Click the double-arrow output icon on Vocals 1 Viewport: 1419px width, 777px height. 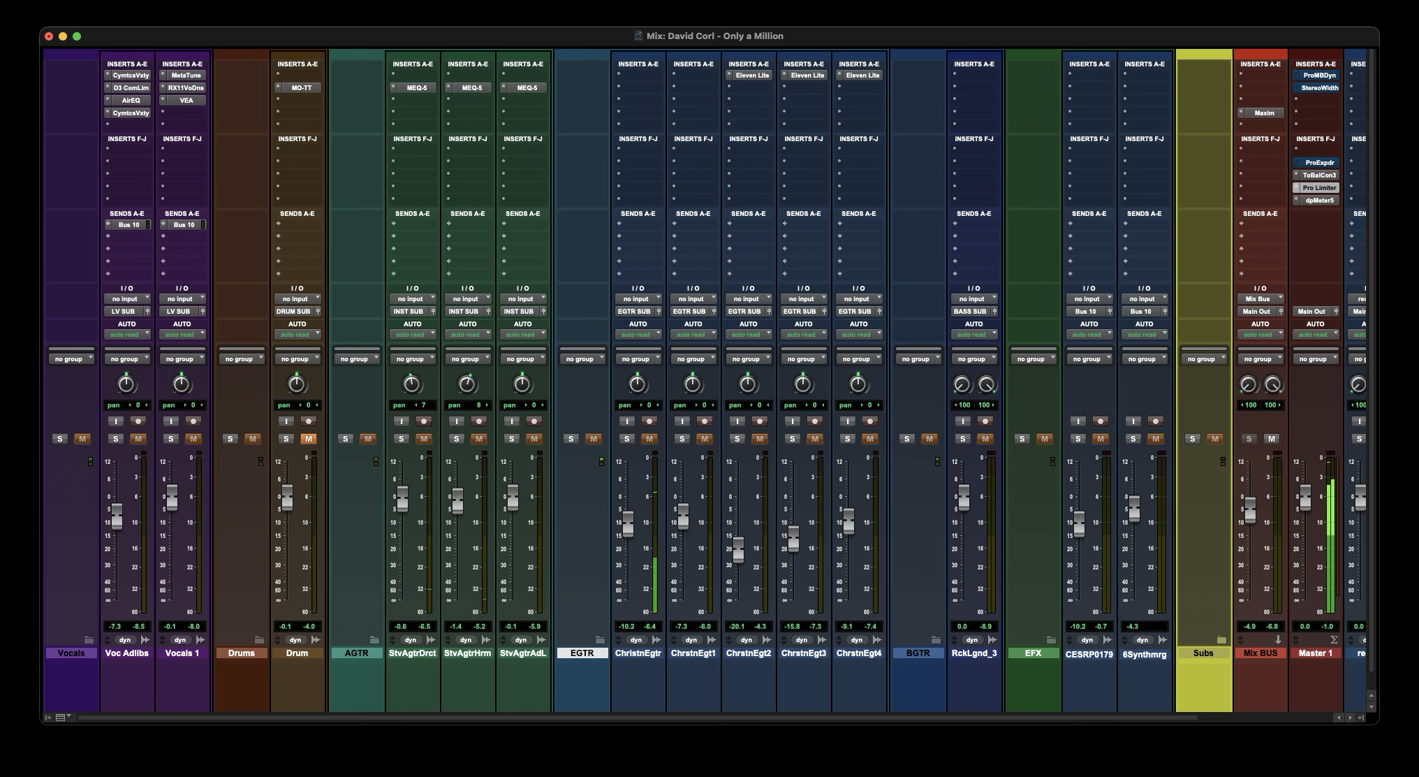(x=200, y=640)
